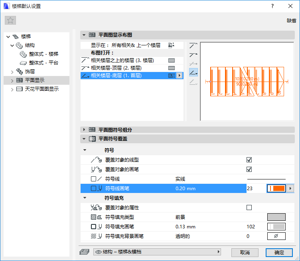Click the layers icon at the bottom

pyautogui.click(x=85, y=252)
